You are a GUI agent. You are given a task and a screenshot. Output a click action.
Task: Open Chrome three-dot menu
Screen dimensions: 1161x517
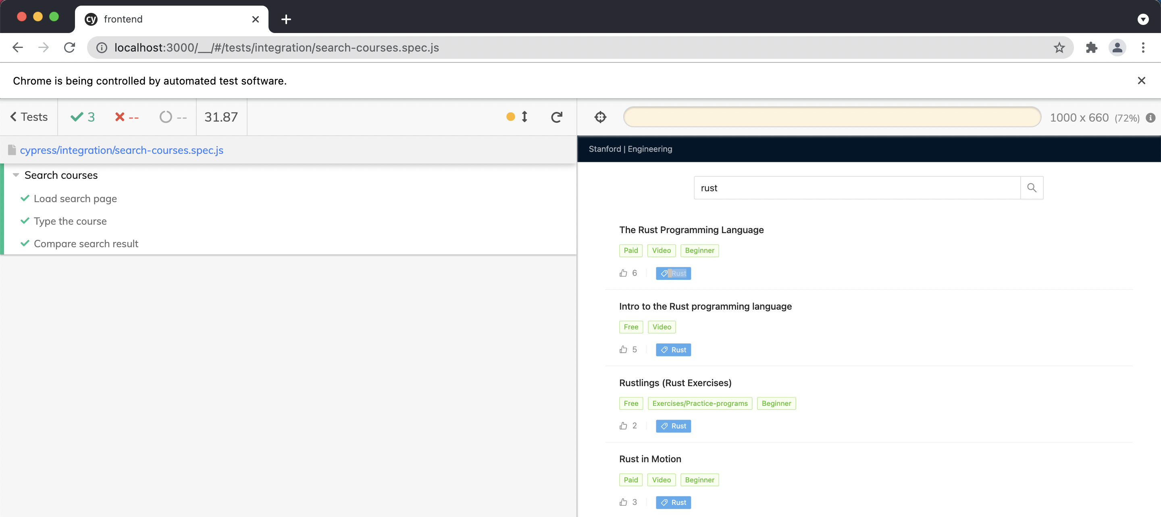click(x=1142, y=47)
